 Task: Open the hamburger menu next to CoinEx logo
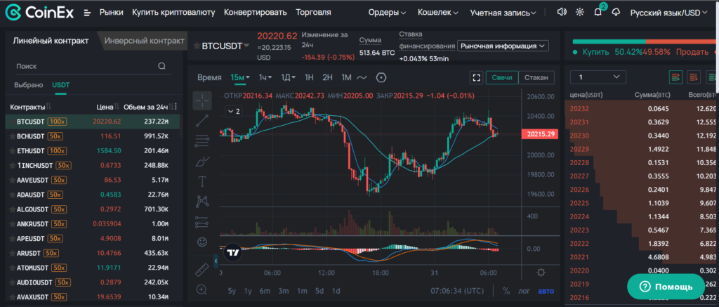(87, 13)
